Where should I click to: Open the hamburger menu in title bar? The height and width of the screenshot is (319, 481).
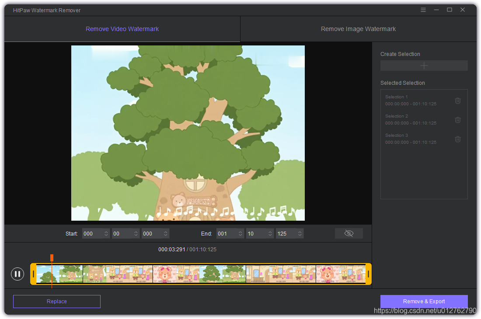[423, 10]
